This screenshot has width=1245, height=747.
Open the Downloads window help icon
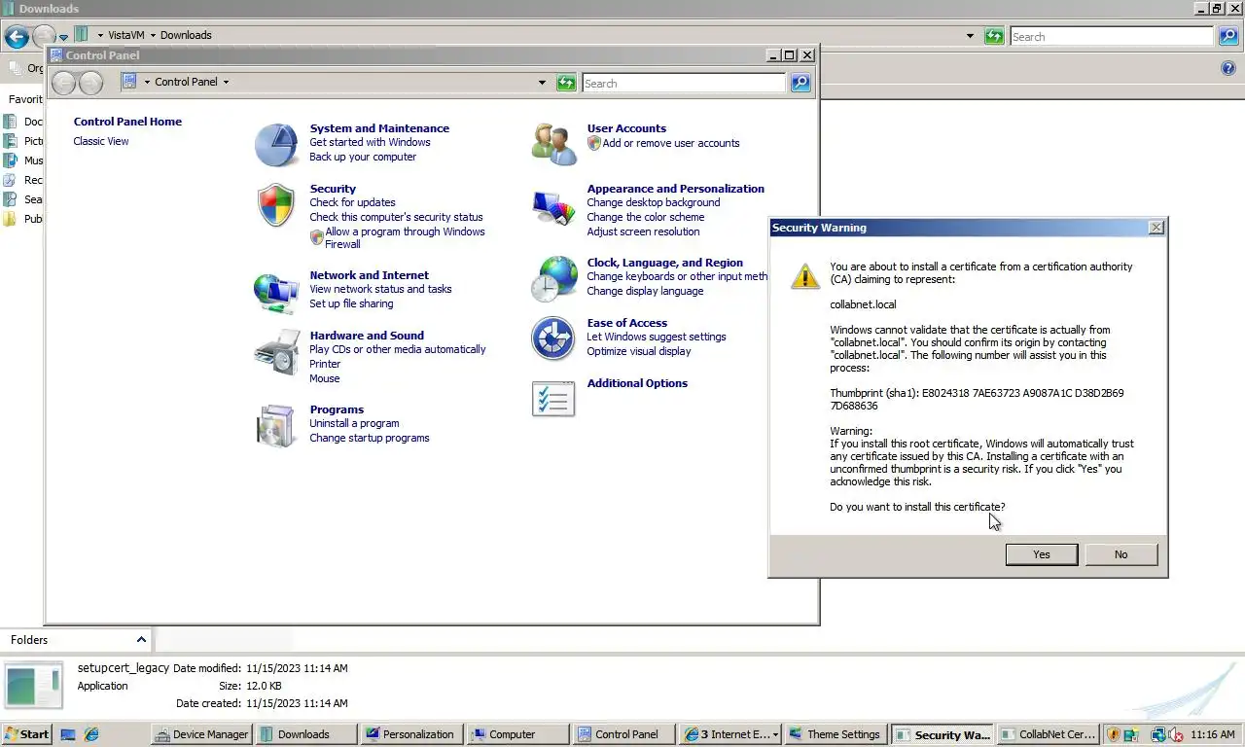coord(1227,68)
